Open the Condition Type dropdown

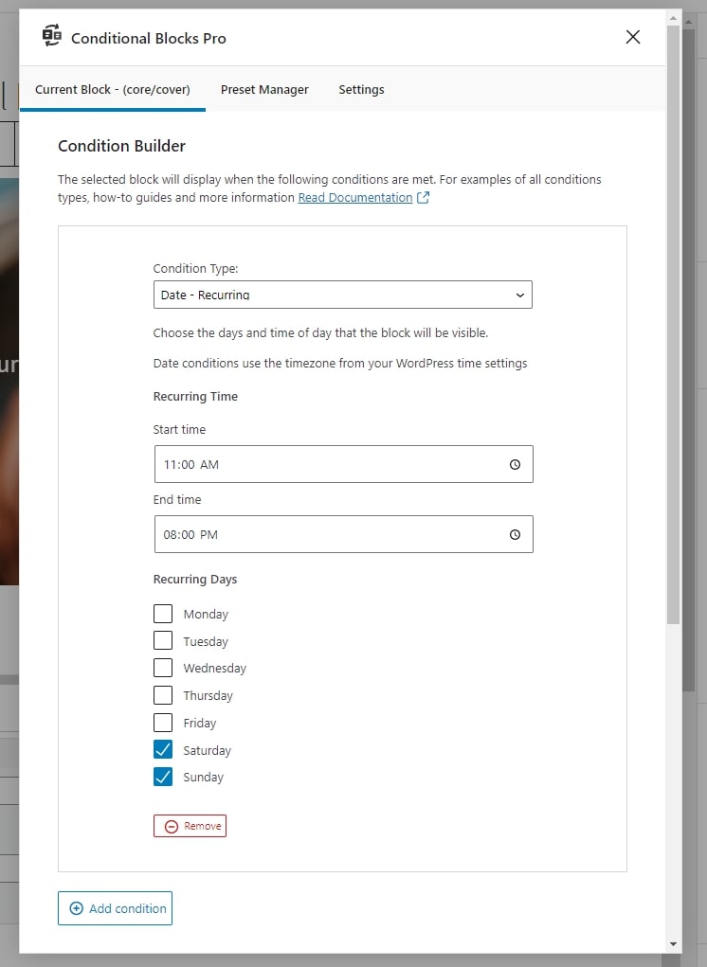coord(343,295)
